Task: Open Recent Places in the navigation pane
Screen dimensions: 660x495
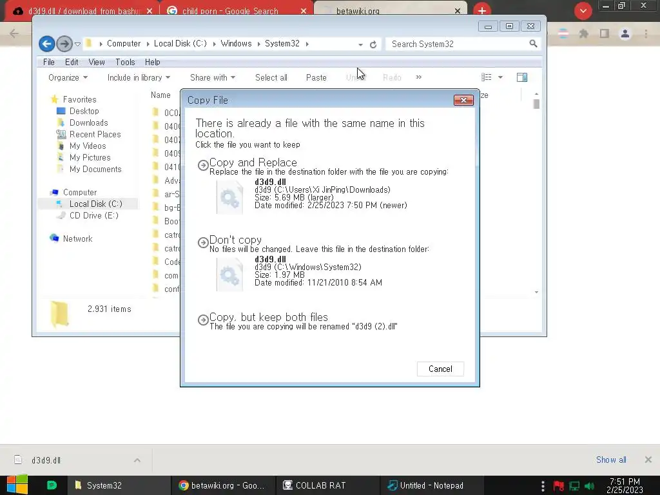Action: (95, 134)
